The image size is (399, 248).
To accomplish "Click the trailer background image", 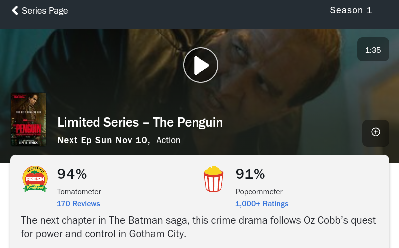I will [289, 90].
